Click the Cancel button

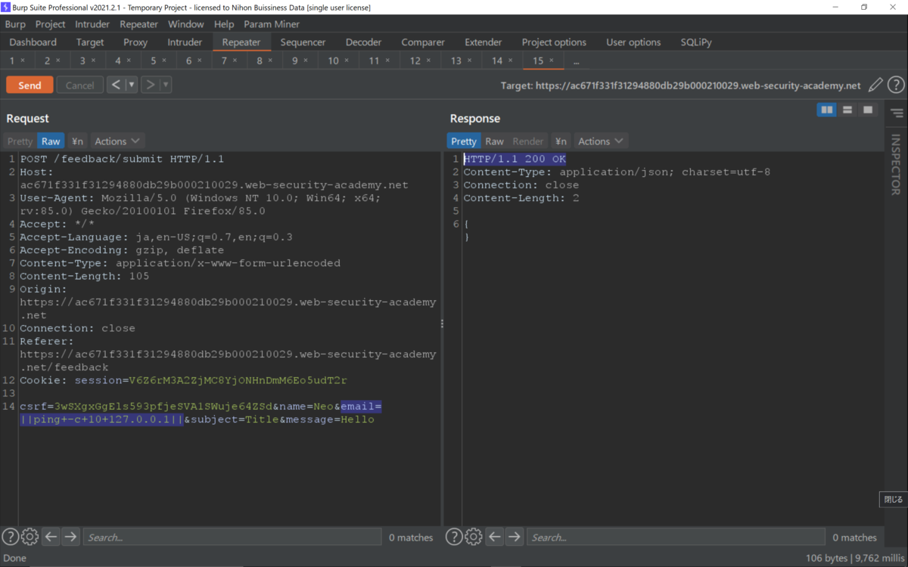(x=79, y=85)
